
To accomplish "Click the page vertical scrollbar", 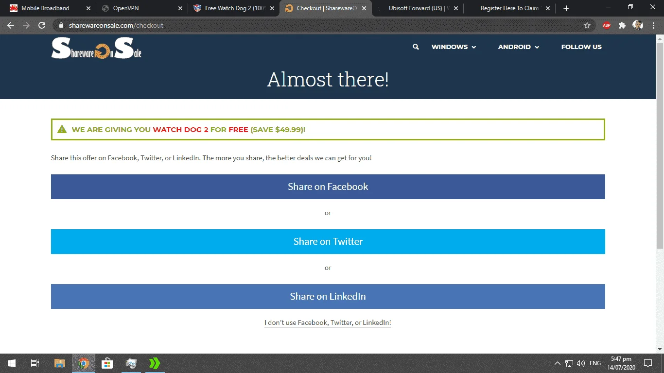I will pyautogui.click(x=660, y=146).
